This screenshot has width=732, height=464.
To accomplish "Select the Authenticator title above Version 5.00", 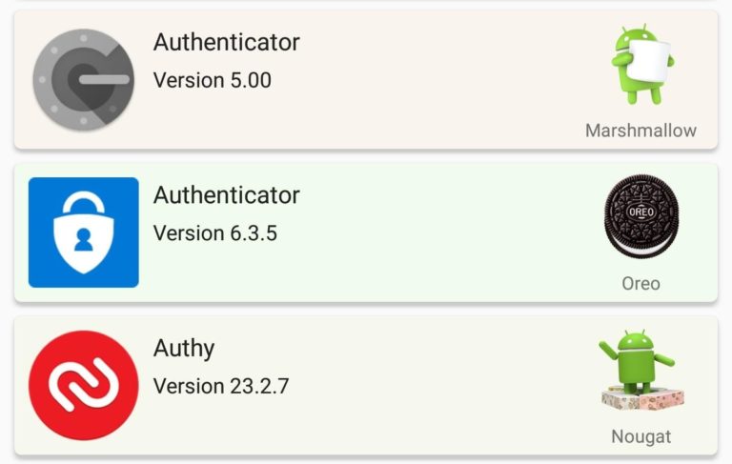I will point(227,43).
